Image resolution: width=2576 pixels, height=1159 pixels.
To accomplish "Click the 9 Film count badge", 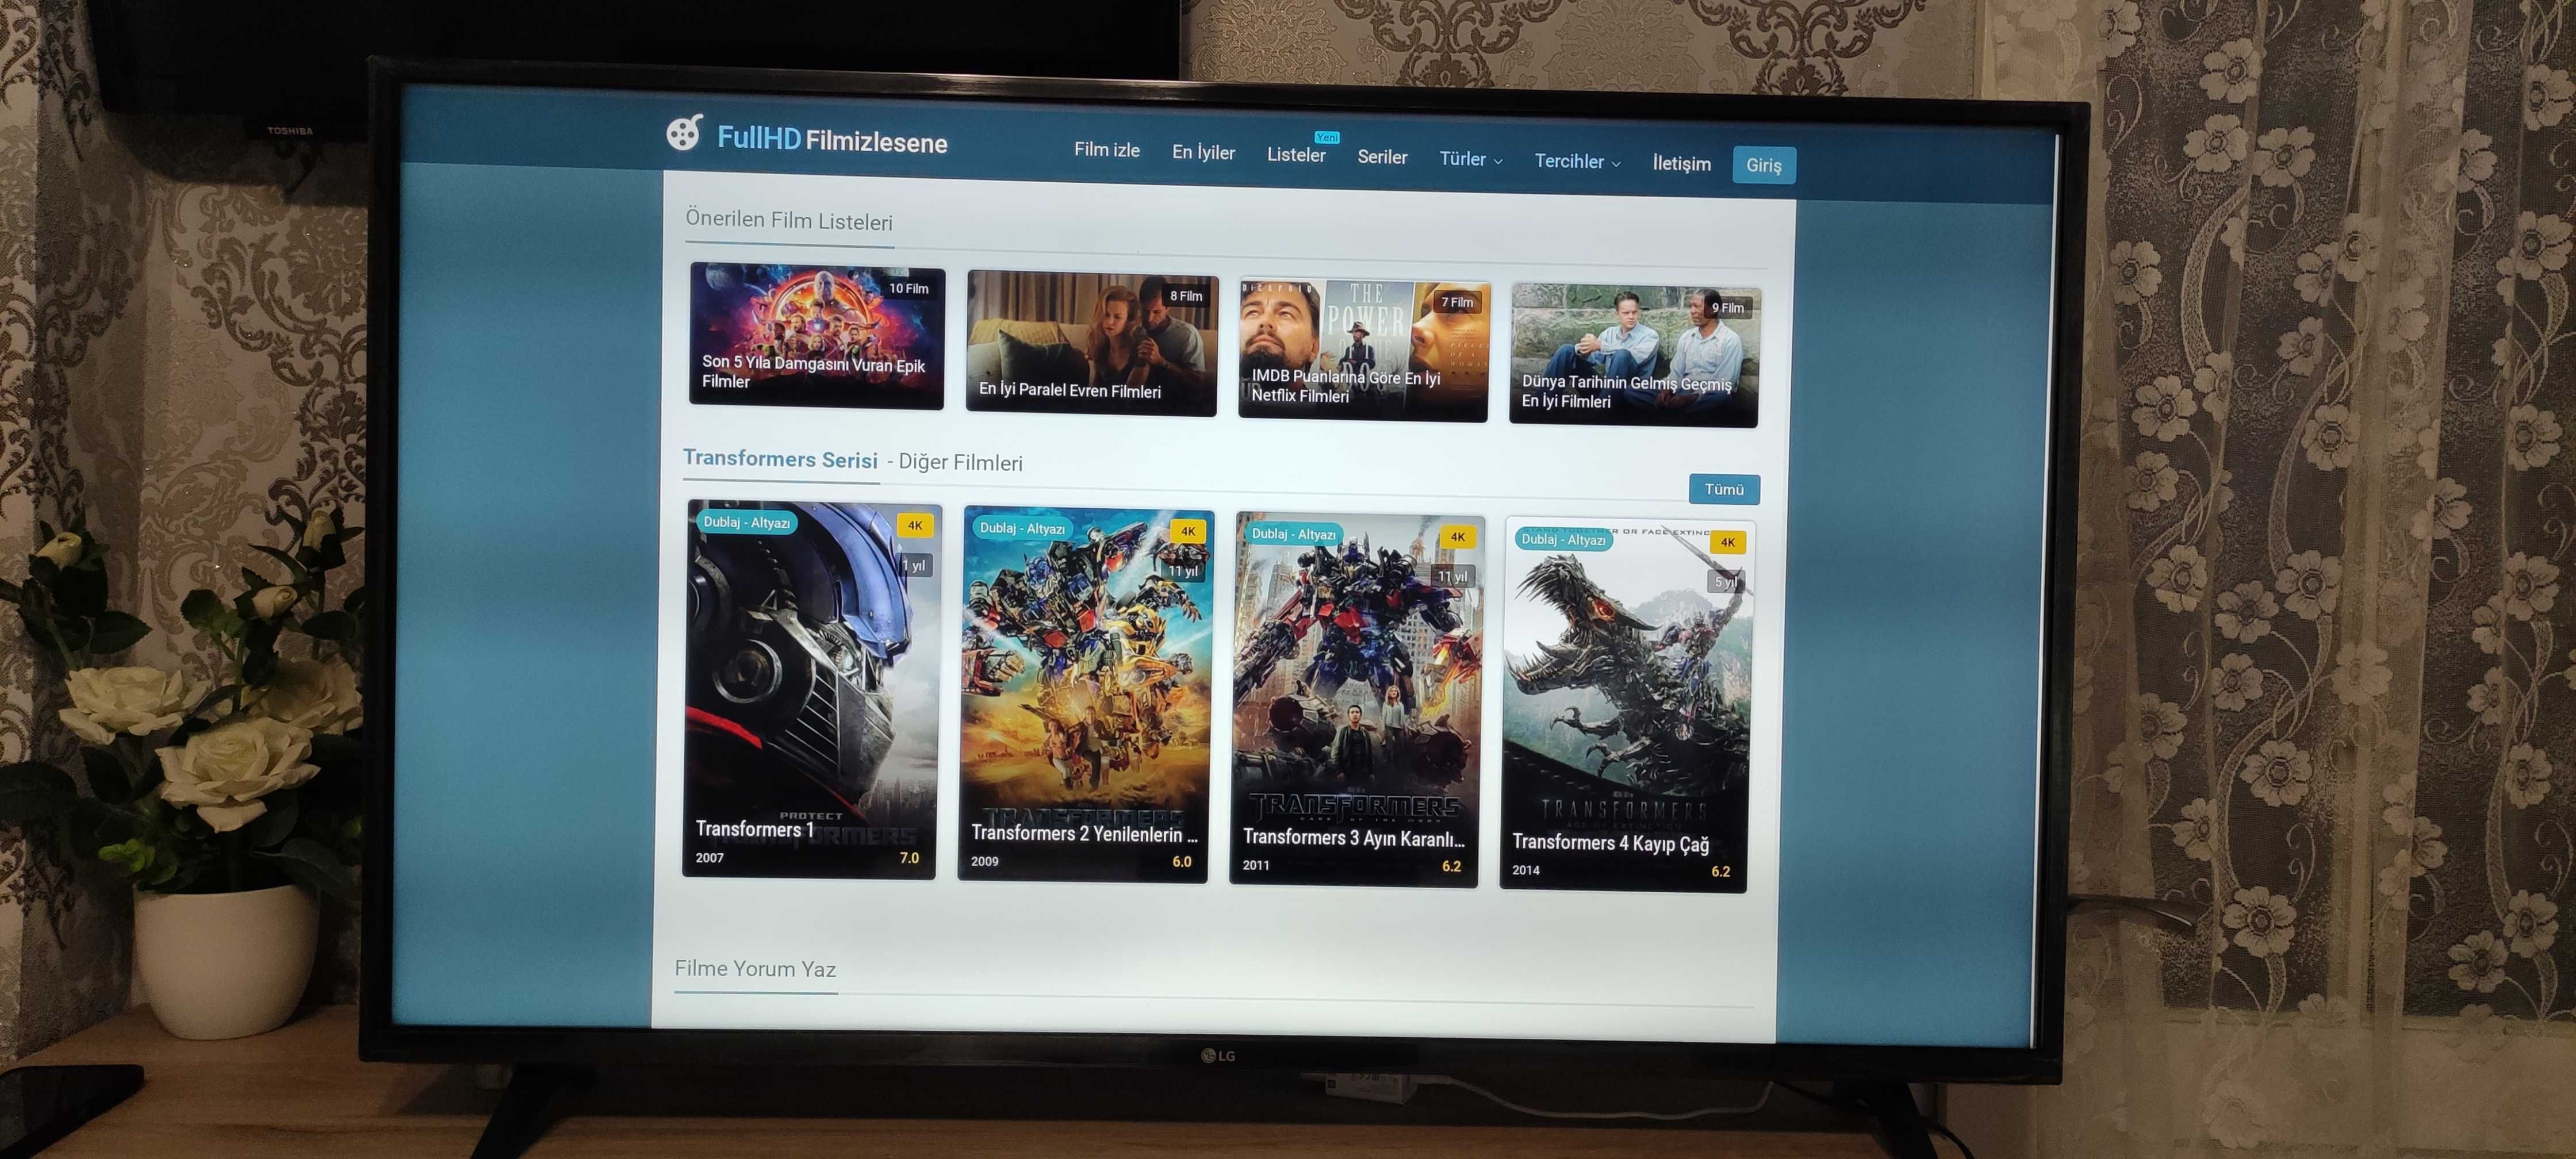I will 1727,308.
